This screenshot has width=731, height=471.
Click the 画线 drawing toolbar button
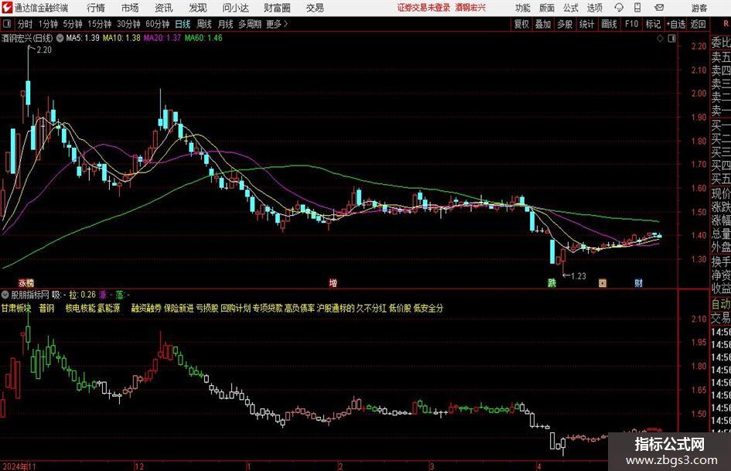[610, 24]
